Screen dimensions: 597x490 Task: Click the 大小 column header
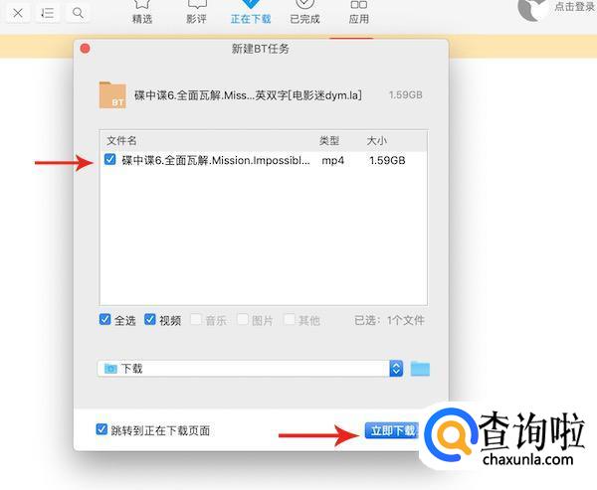click(x=376, y=140)
